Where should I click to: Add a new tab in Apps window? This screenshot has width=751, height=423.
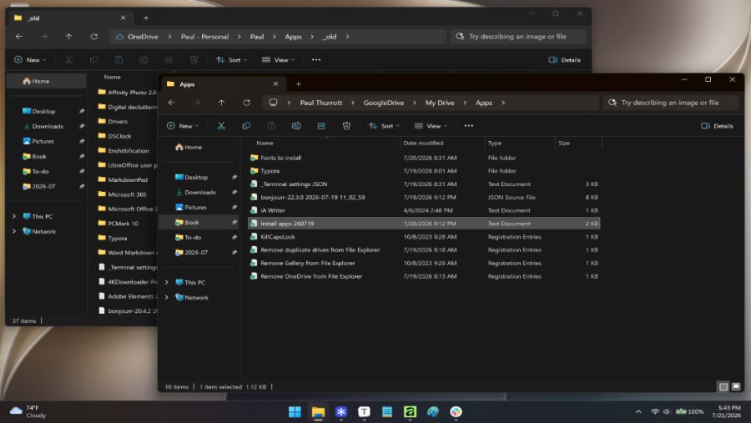coord(298,84)
